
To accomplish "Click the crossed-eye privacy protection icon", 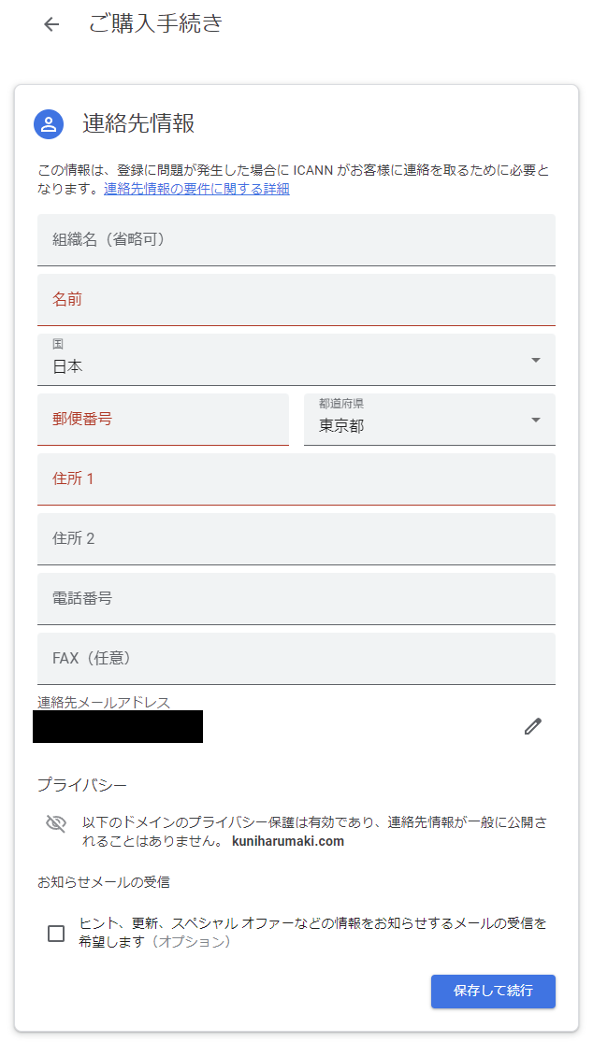I will (56, 824).
